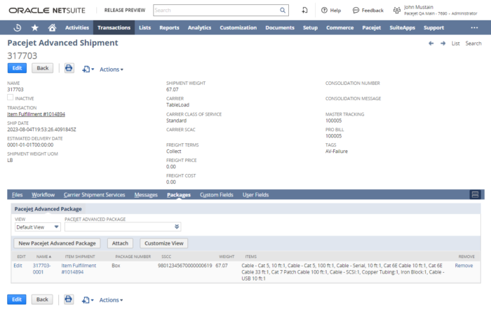Viewport: 491px width, 317px height.
Task: Open the List link at top right
Action: (x=456, y=43)
